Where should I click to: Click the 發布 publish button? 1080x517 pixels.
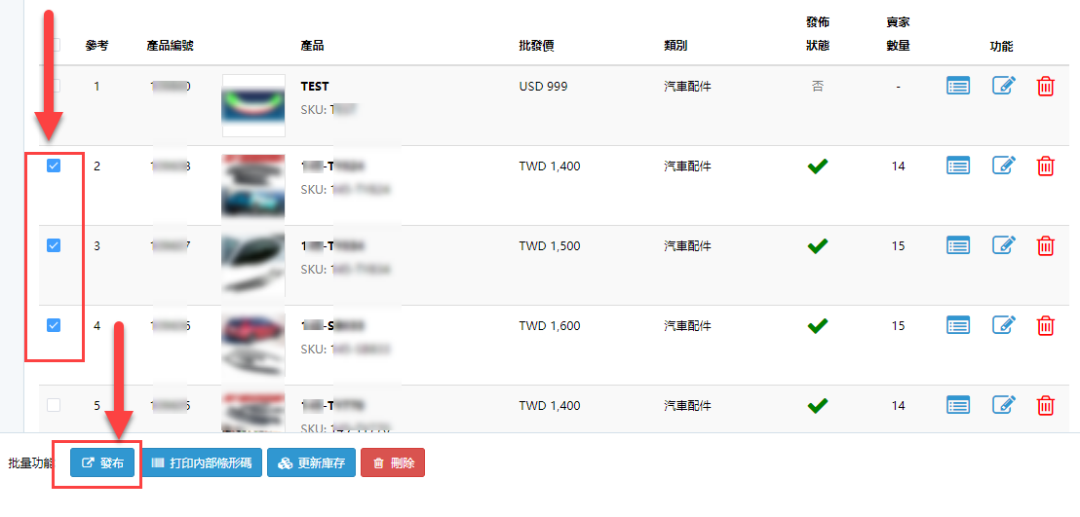click(102, 463)
